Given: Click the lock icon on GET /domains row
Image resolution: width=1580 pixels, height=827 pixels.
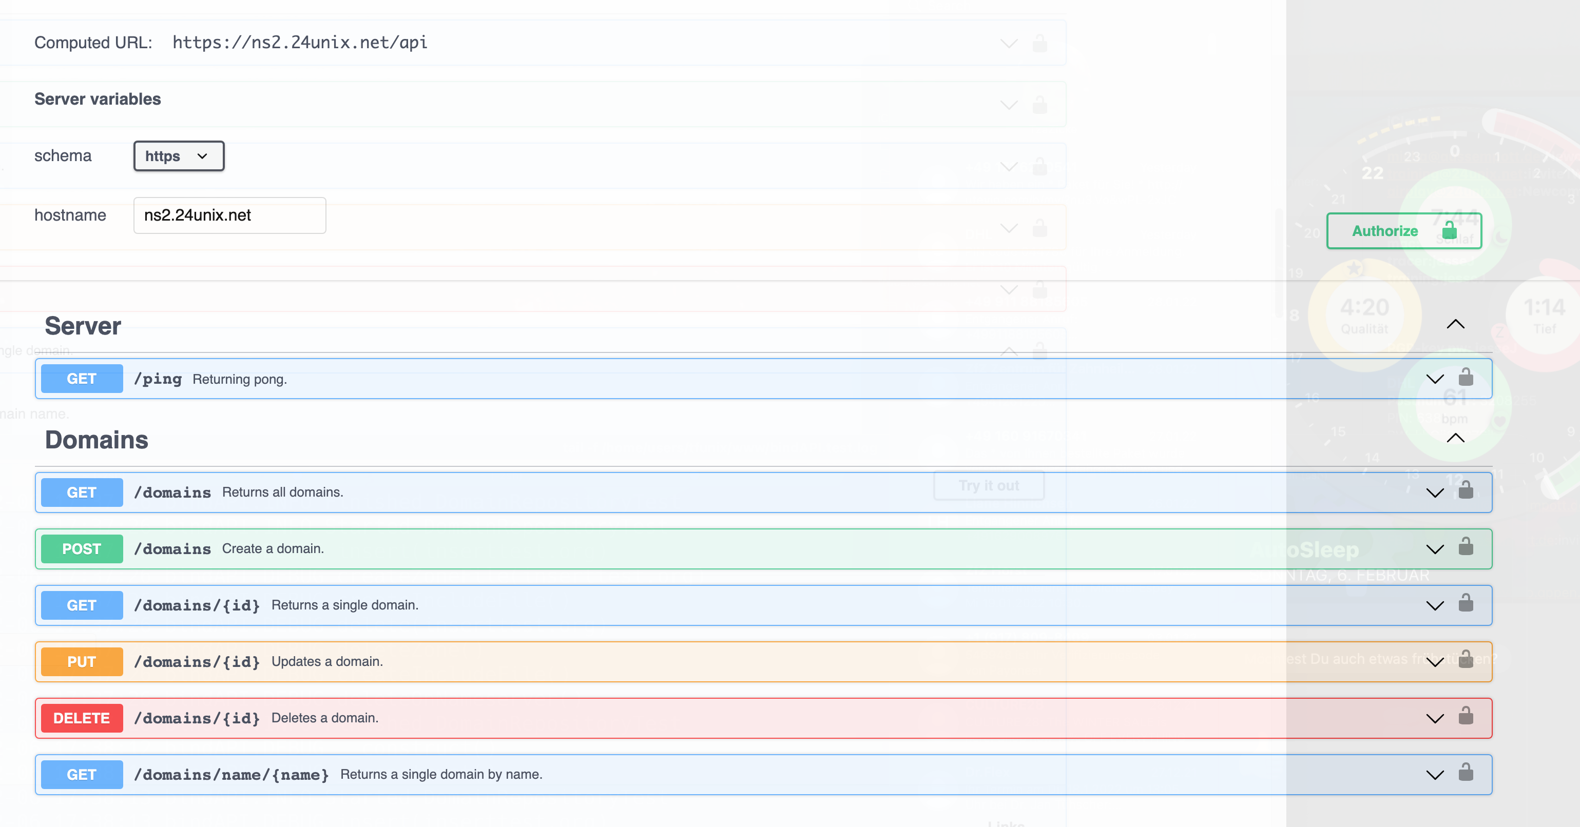Looking at the screenshot, I should (x=1466, y=490).
